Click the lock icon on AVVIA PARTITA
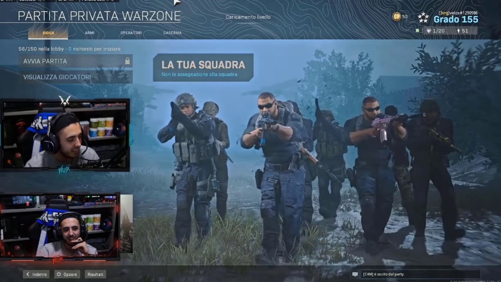501x282 pixels. point(127,61)
